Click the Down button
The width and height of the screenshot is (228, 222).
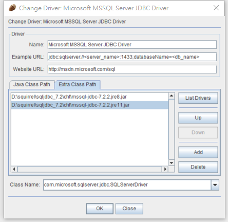point(198,133)
